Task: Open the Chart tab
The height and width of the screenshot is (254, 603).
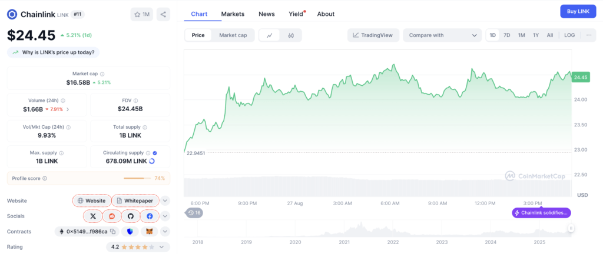Action: 199,14
